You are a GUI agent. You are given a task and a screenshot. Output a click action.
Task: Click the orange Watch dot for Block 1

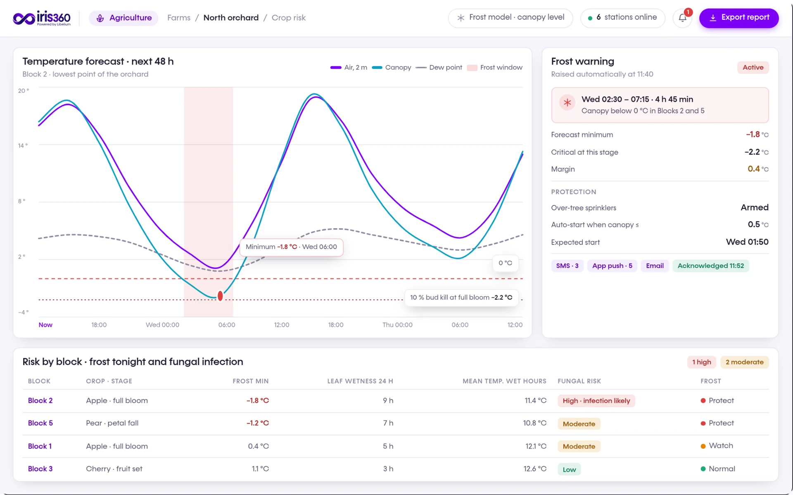pyautogui.click(x=703, y=446)
